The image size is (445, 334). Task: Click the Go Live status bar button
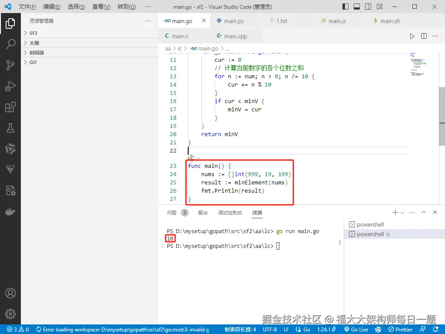356,330
